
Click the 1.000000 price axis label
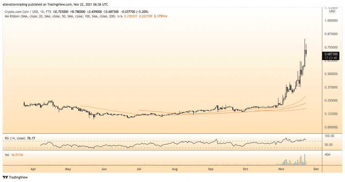pyautogui.click(x=331, y=21)
